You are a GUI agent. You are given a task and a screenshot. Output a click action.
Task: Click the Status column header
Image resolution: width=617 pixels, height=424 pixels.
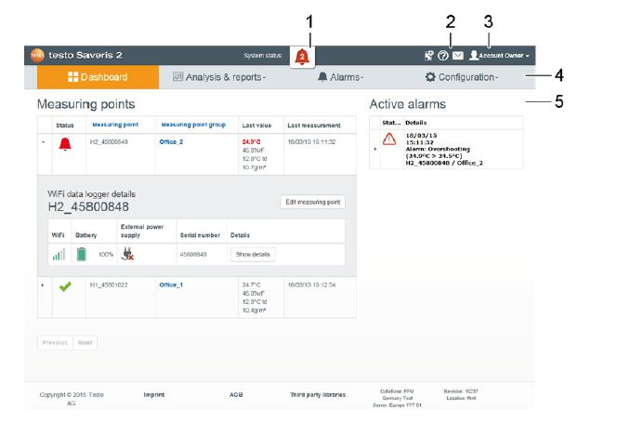[65, 126]
